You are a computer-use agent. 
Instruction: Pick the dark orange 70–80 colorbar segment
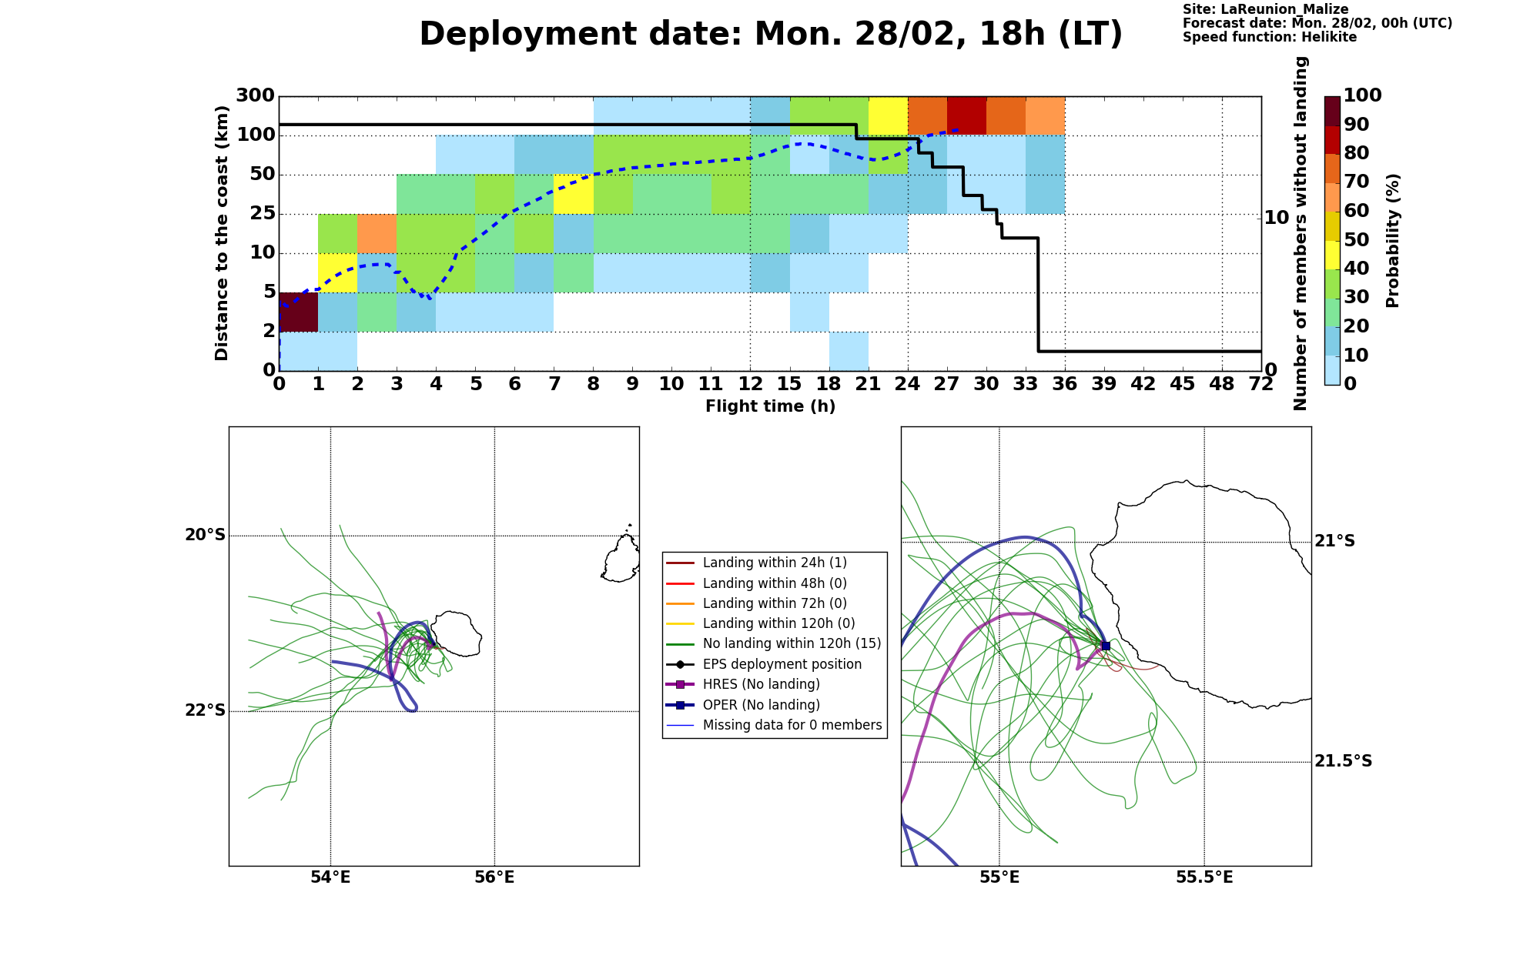click(x=1332, y=169)
